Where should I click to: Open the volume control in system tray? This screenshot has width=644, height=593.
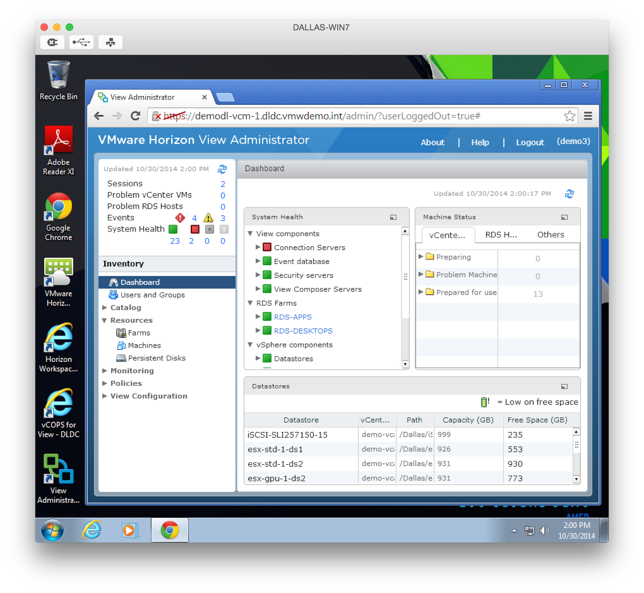pyautogui.click(x=545, y=531)
